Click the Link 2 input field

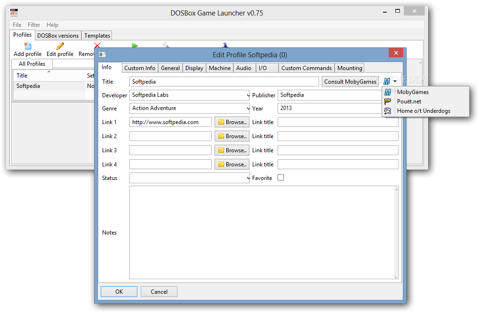[x=170, y=136]
